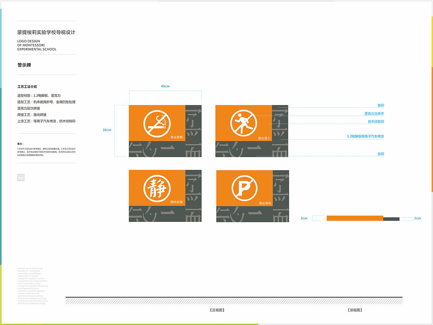Click the 蒙提梭莉实验学校导视设计 title
Viewport: 433px width, 325px height.
[x=46, y=32]
